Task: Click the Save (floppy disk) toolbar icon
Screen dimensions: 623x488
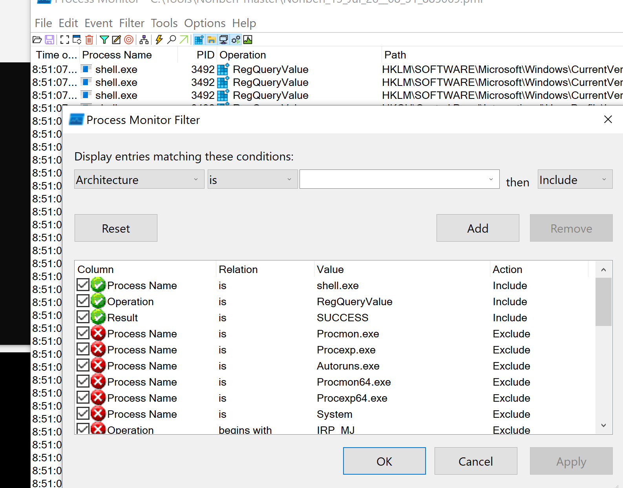Action: [x=49, y=40]
